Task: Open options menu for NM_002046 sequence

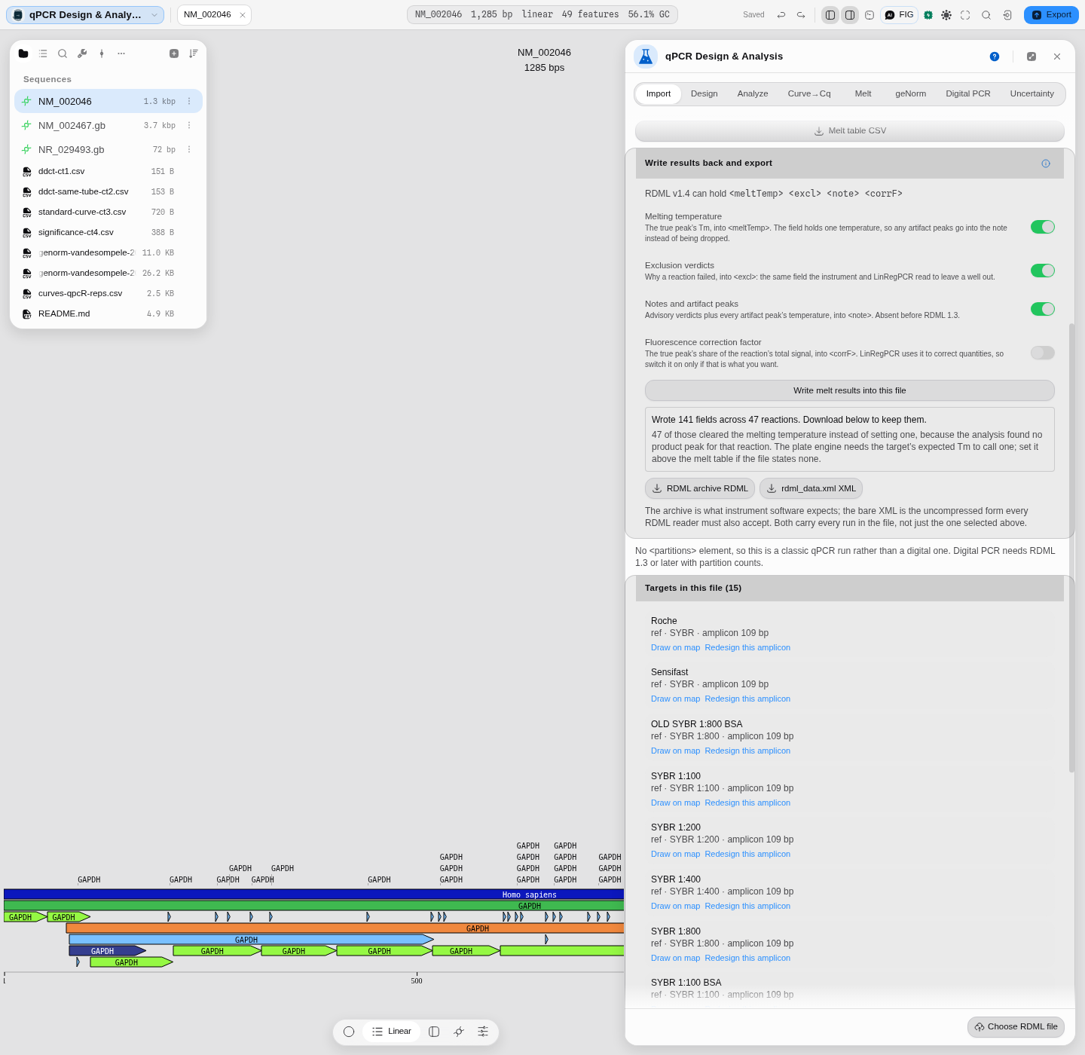Action: click(x=189, y=101)
